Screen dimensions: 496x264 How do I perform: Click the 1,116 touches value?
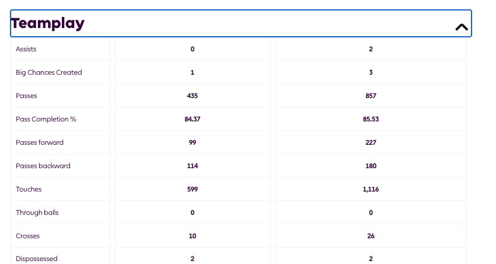click(371, 189)
